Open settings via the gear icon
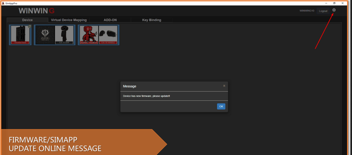This screenshot has height=155, width=352. 334,10
